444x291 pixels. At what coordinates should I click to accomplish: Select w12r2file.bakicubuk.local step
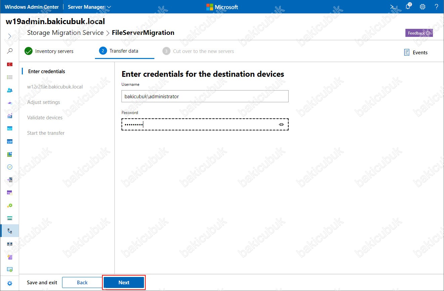click(x=55, y=87)
